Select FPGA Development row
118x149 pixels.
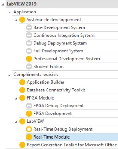click(72, 114)
